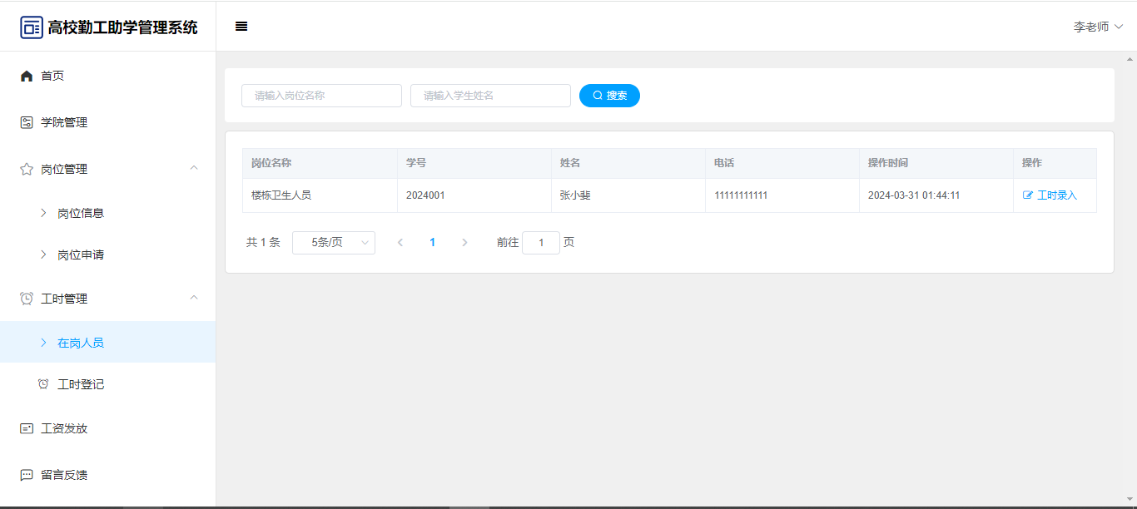Click the 工资发放 card icon
This screenshot has height=509, width=1137.
[x=27, y=429]
